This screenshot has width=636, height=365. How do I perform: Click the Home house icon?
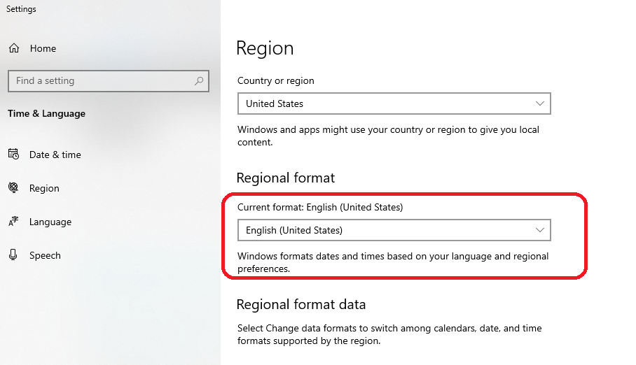tap(13, 48)
